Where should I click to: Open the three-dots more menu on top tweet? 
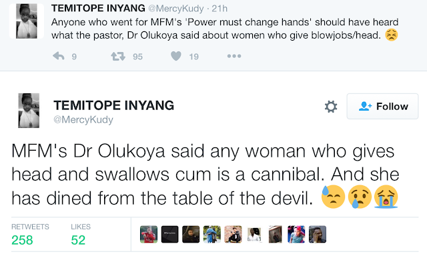pos(234,56)
